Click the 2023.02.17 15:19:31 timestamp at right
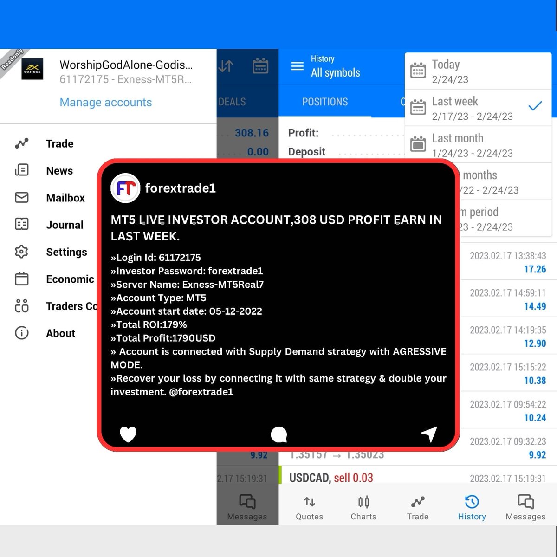Screen dimensions: 557x557 508,479
